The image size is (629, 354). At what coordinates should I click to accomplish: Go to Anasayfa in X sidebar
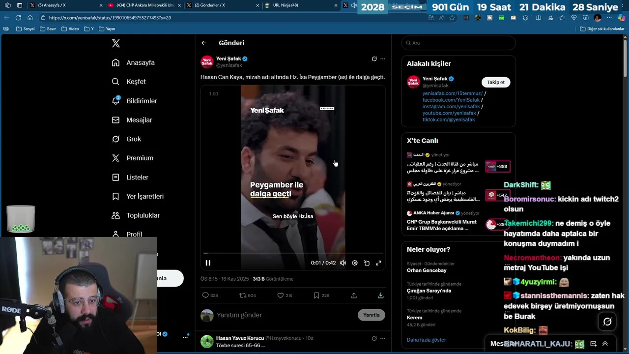click(133, 62)
